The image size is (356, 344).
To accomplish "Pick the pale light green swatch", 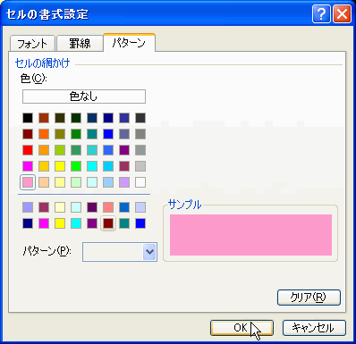I will pyautogui.click(x=76, y=182).
